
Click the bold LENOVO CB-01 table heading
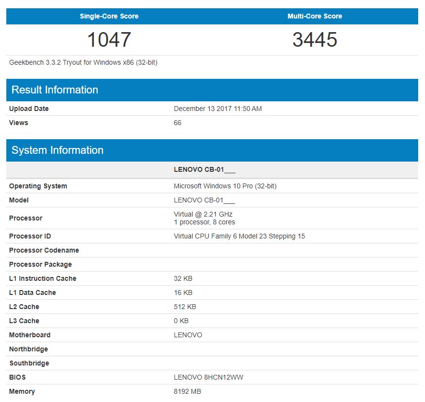[x=204, y=169]
